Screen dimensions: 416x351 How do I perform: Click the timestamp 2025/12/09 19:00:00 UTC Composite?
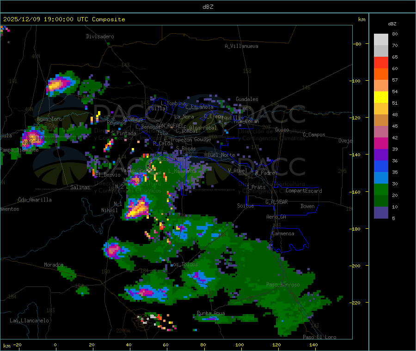coord(64,19)
